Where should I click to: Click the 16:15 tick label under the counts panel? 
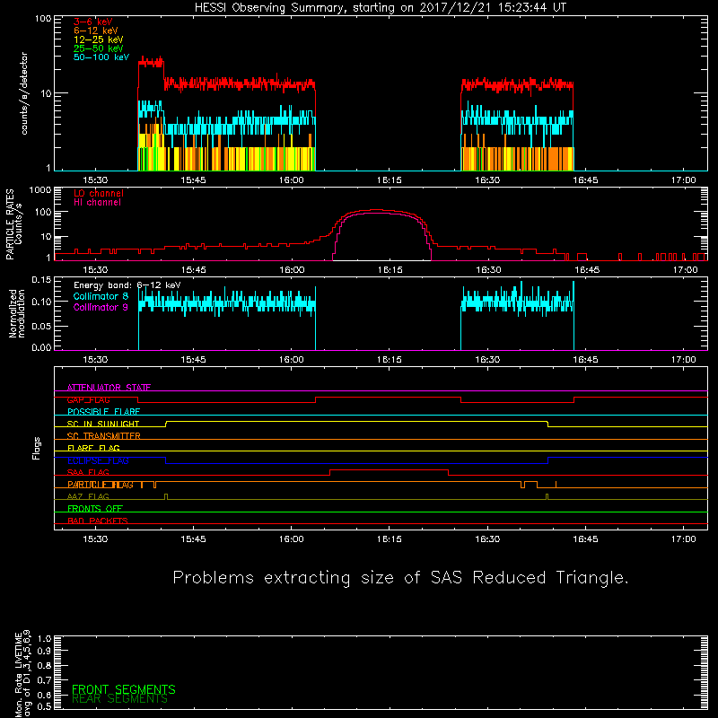[390, 180]
